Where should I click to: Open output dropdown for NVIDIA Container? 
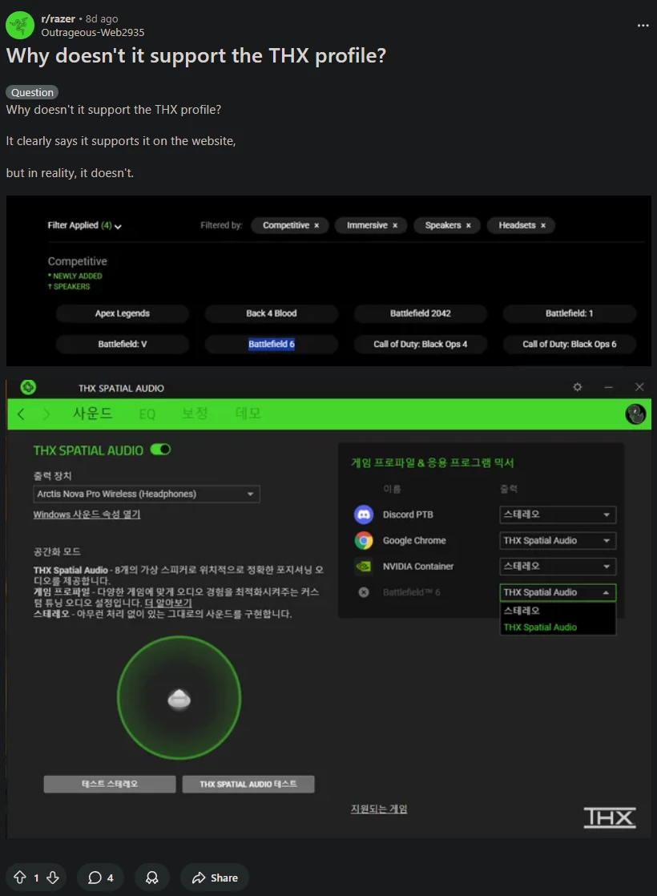[558, 567]
